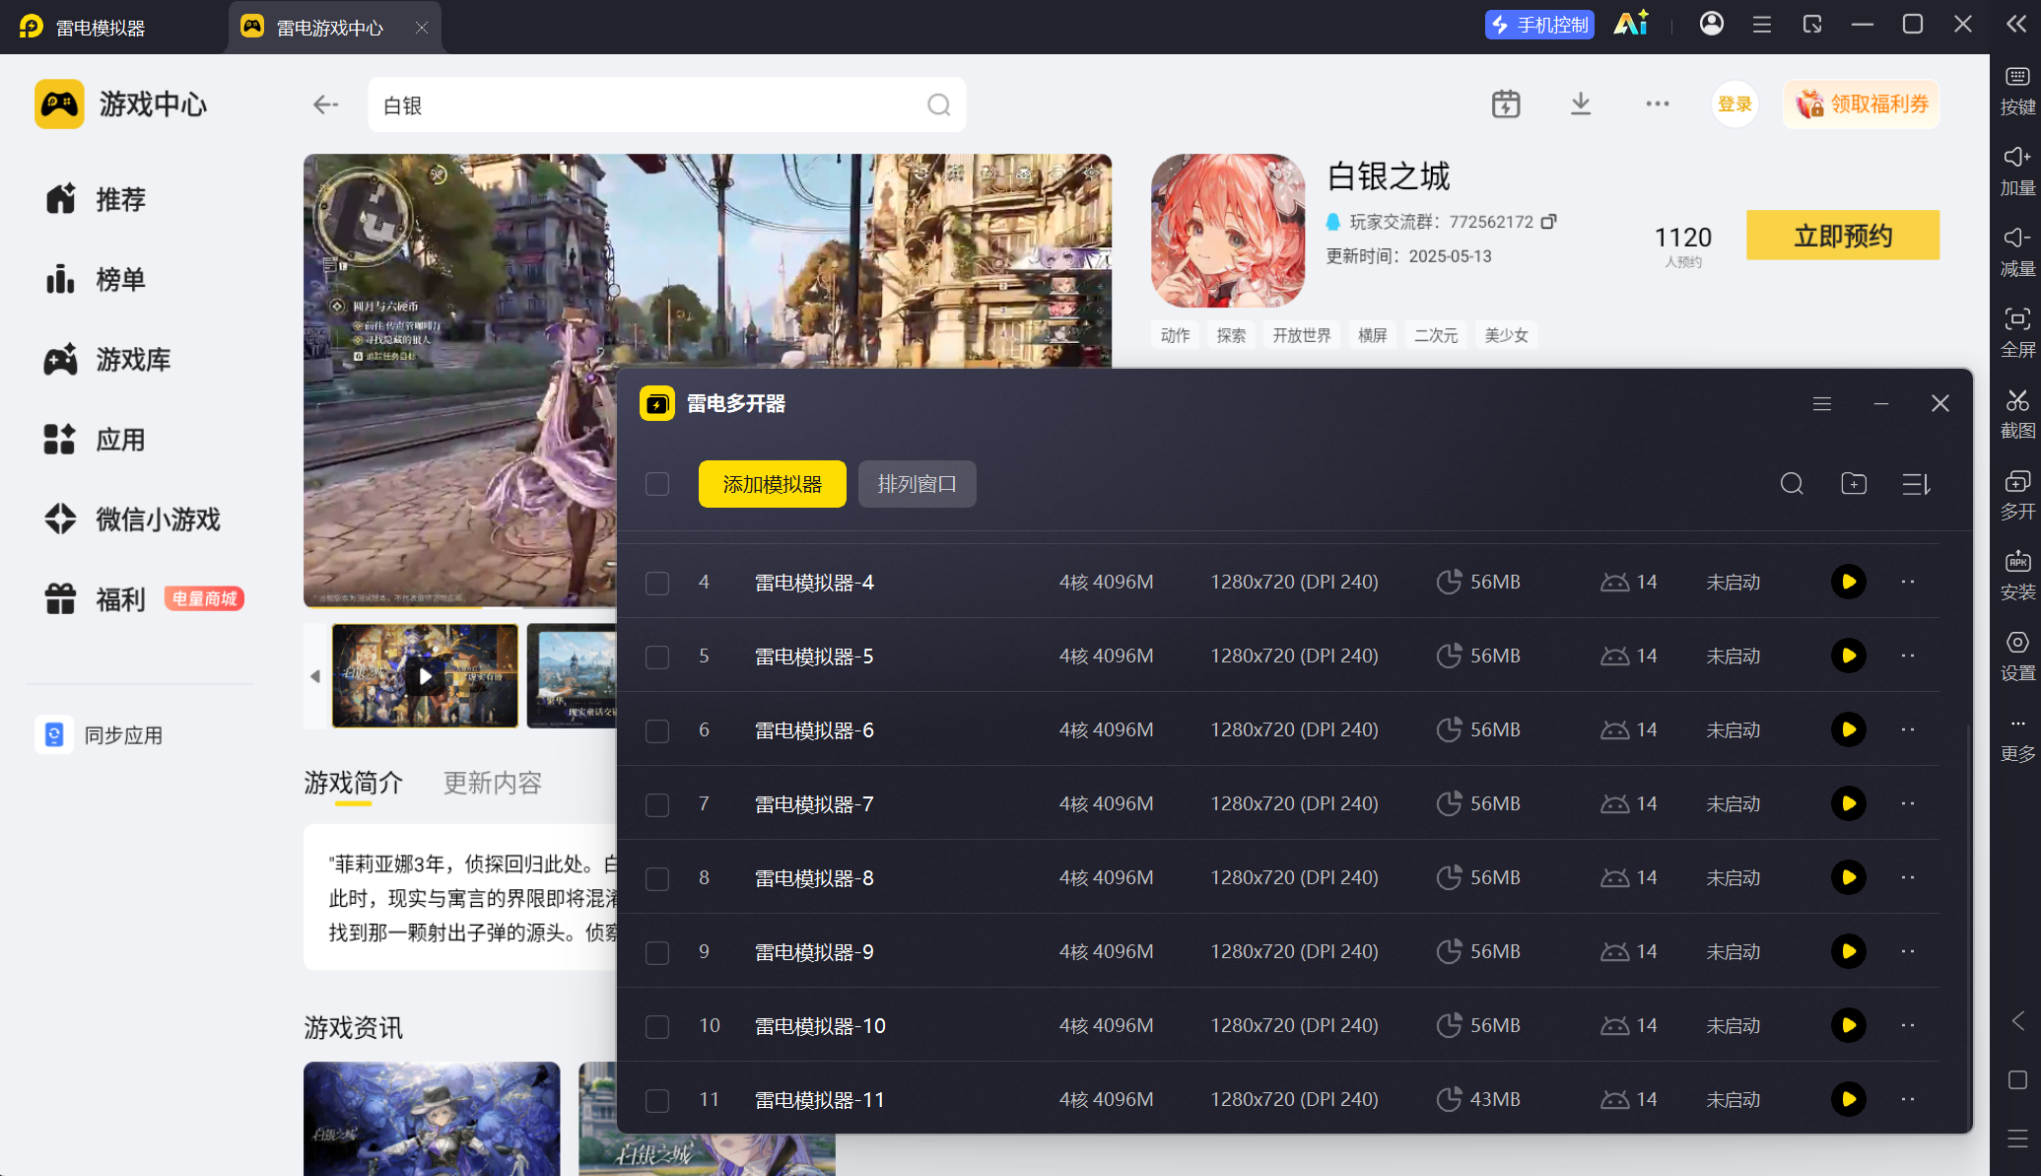The width and height of the screenshot is (2041, 1176).
Task: Open the downloads icon in game center
Action: [x=1581, y=104]
